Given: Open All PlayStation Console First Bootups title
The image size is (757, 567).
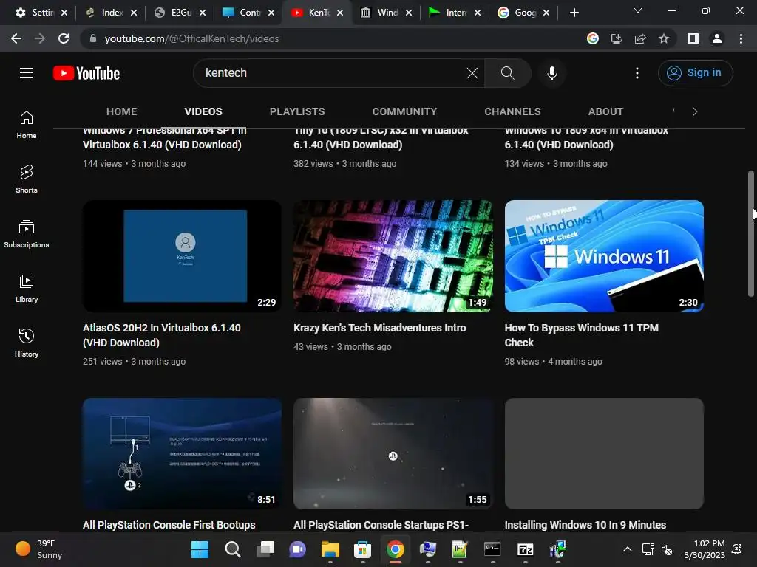Looking at the screenshot, I should pyautogui.click(x=169, y=525).
